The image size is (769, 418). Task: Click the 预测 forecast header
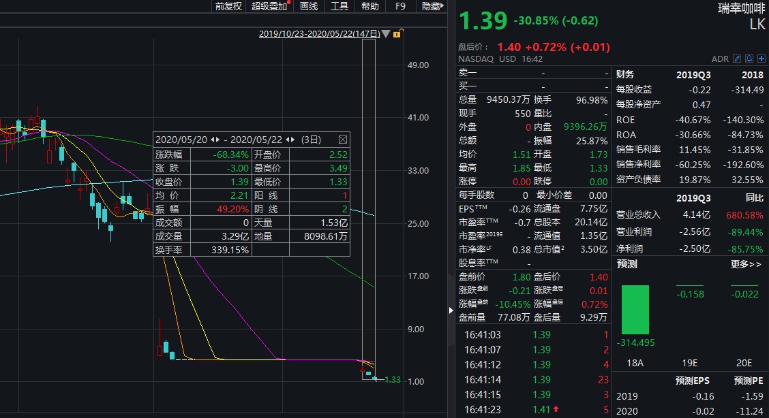pyautogui.click(x=627, y=264)
